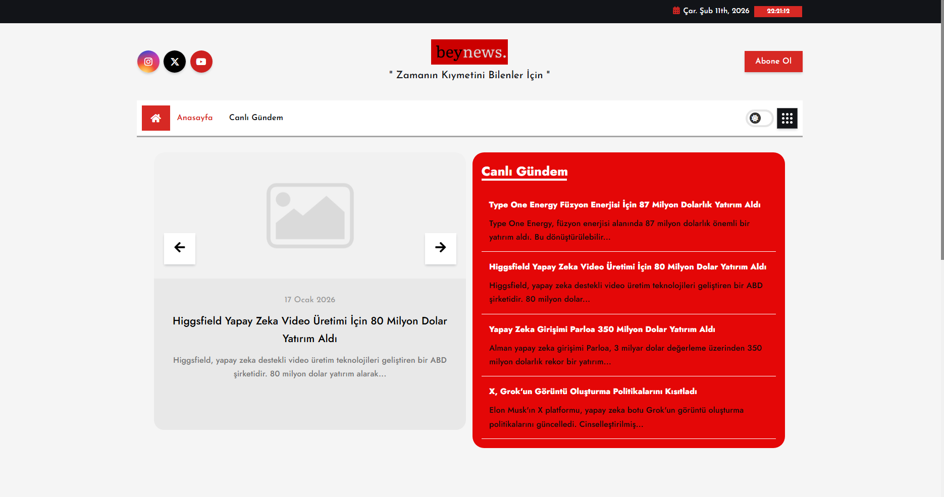Toggle the dark mode switch

[759, 119]
